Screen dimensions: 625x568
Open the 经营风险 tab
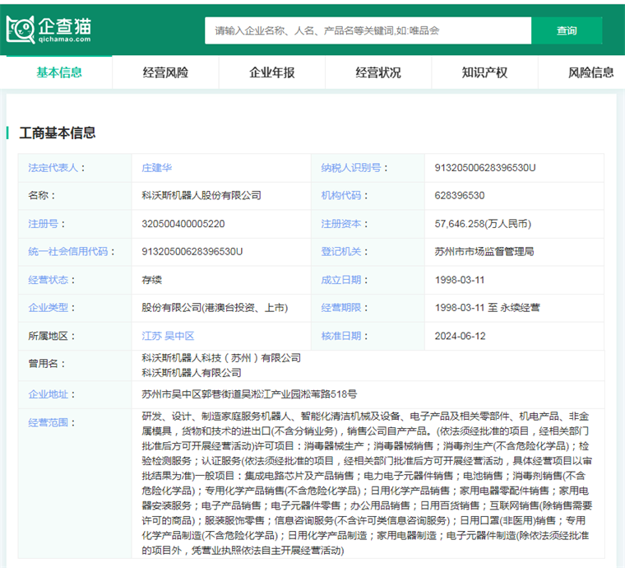point(165,72)
